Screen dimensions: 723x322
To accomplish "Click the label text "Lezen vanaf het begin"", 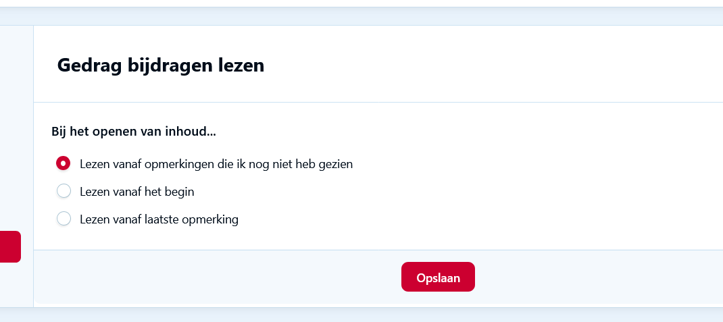I will coord(136,192).
